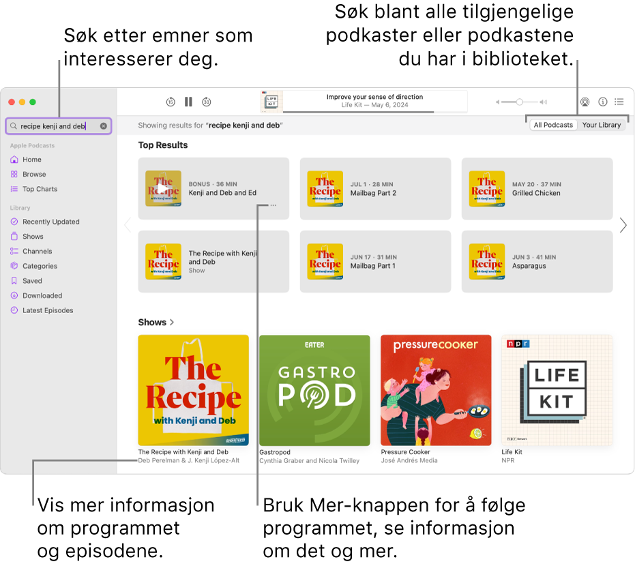Open the Mailbag Part 2 episode
Image resolution: width=635 pixels, height=566 pixels.
375,189
